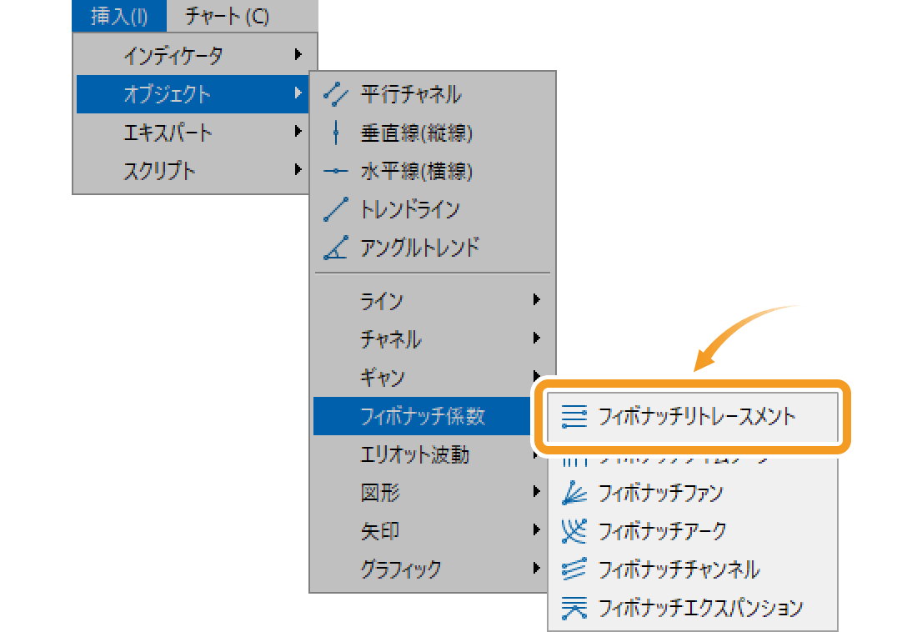Screen dimensions: 917x632
Task: Select スクリプト menu entry
Action: pyautogui.click(x=193, y=170)
